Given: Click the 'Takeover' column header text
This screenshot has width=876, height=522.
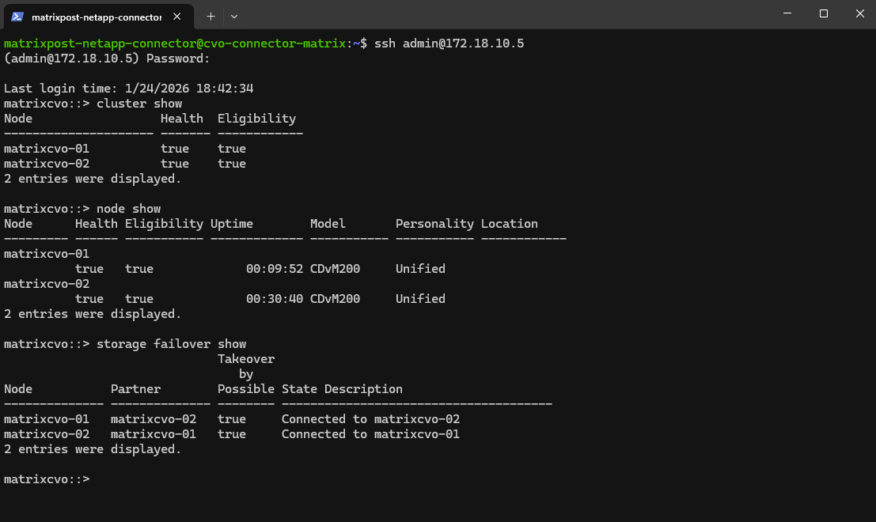Looking at the screenshot, I should tap(246, 359).
